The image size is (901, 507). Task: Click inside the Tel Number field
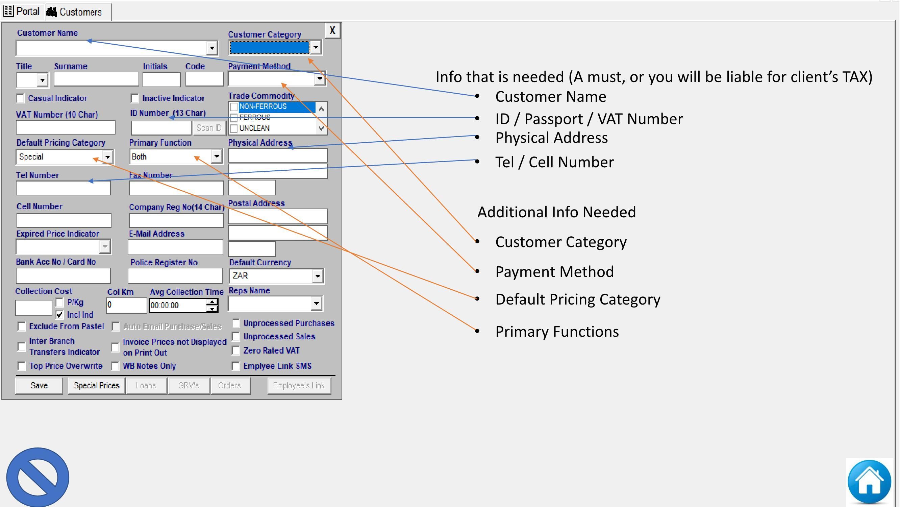pos(63,188)
